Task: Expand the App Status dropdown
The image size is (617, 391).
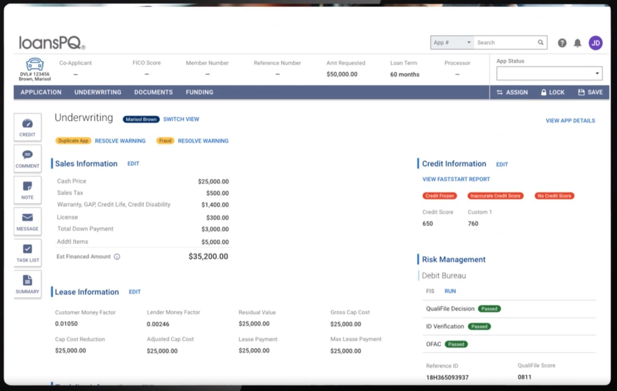Action: pyautogui.click(x=549, y=73)
